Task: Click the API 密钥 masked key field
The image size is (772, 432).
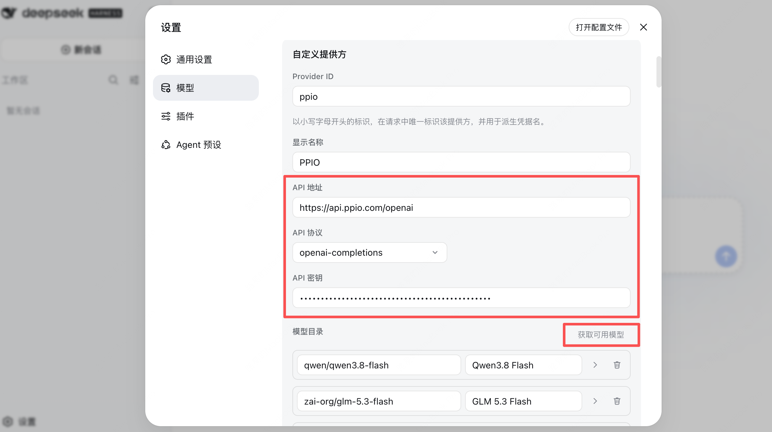Action: tap(461, 298)
